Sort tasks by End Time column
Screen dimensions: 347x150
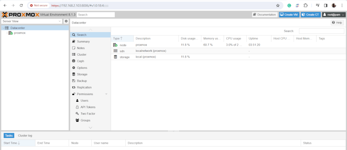[x=52, y=143]
